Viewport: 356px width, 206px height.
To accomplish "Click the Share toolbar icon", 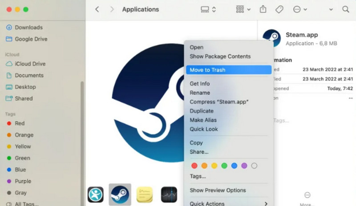I will click(x=263, y=9).
